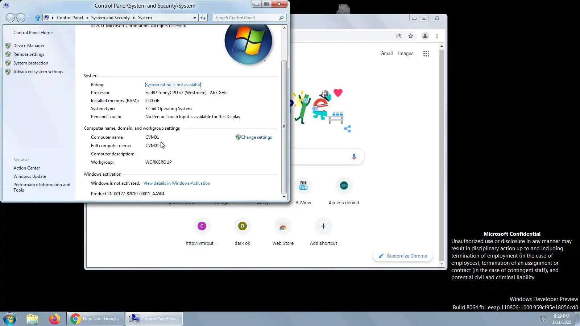Switch to Control Panel taskbar button
580x326 pixels.
(154, 319)
